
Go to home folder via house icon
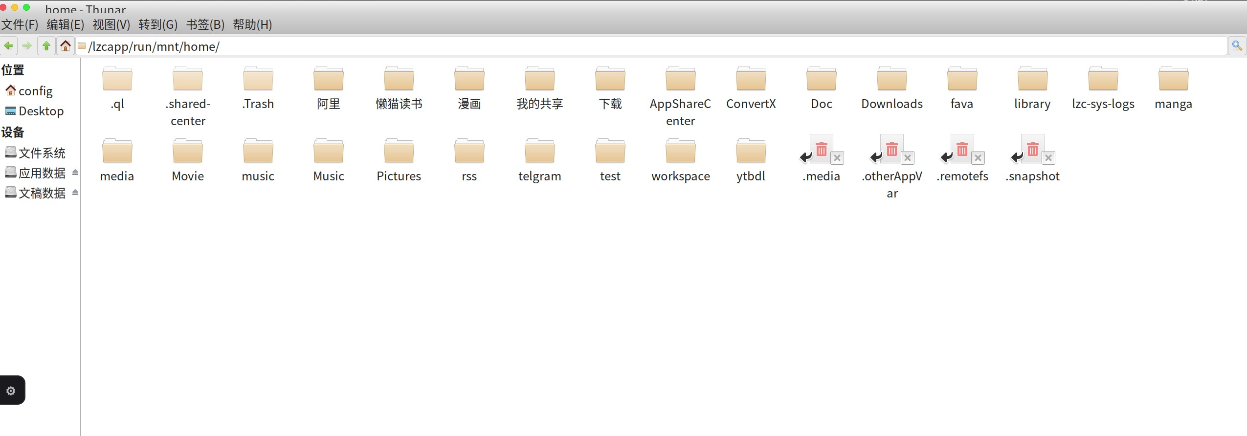(66, 46)
